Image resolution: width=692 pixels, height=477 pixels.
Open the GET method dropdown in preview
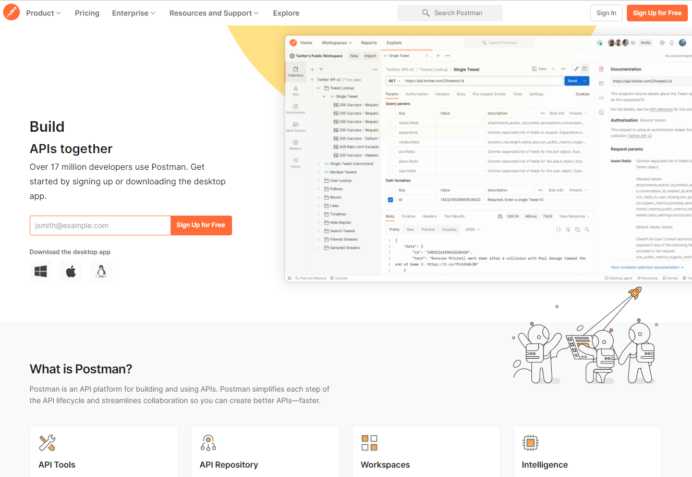(x=394, y=81)
